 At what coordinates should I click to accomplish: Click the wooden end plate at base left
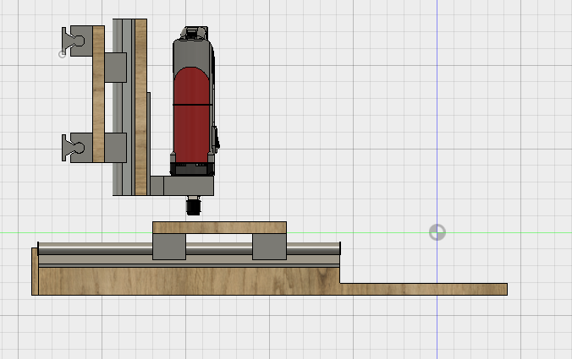pyautogui.click(x=35, y=271)
